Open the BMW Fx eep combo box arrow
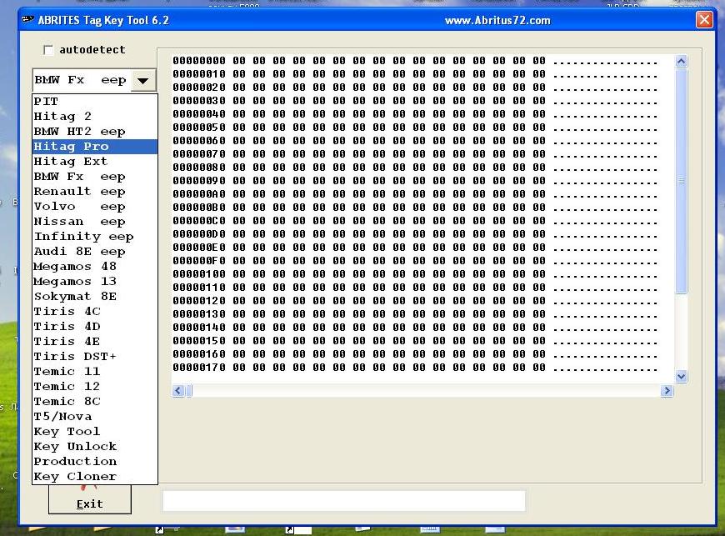The image size is (725, 536). coord(142,81)
